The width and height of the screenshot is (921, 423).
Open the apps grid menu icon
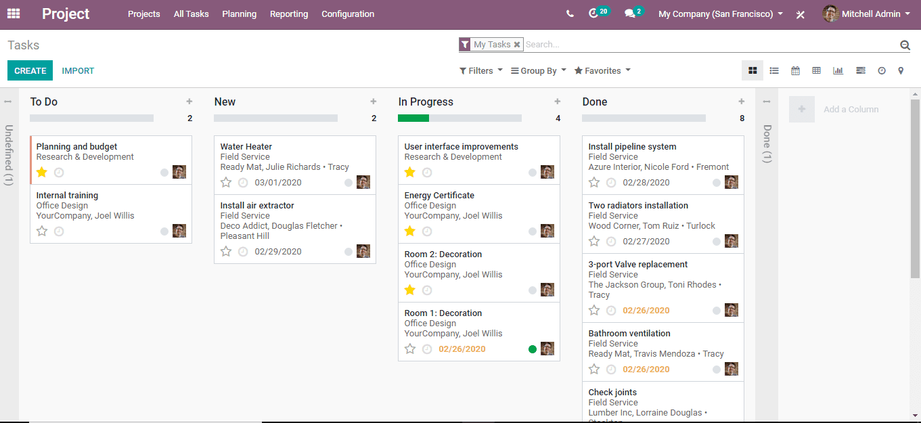[x=14, y=14]
